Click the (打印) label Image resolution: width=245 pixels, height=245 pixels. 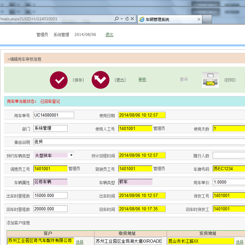(230, 80)
